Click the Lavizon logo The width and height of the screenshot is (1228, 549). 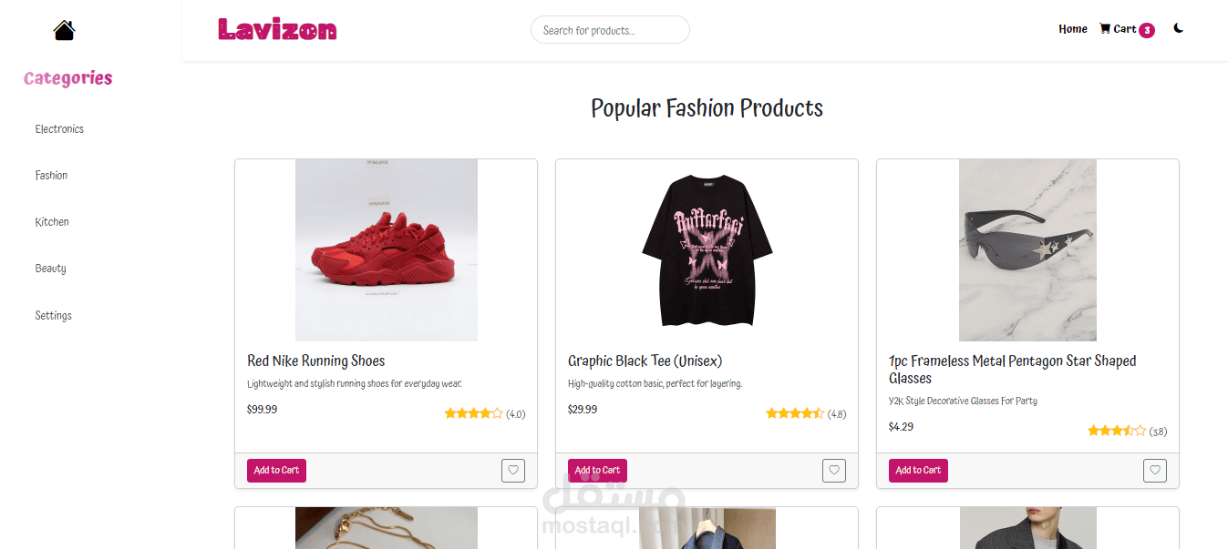277,30
